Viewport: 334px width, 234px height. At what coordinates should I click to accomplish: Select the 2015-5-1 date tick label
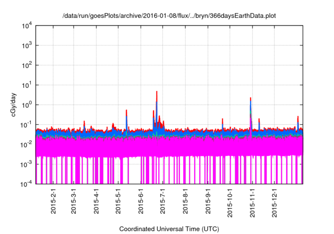pos(118,201)
